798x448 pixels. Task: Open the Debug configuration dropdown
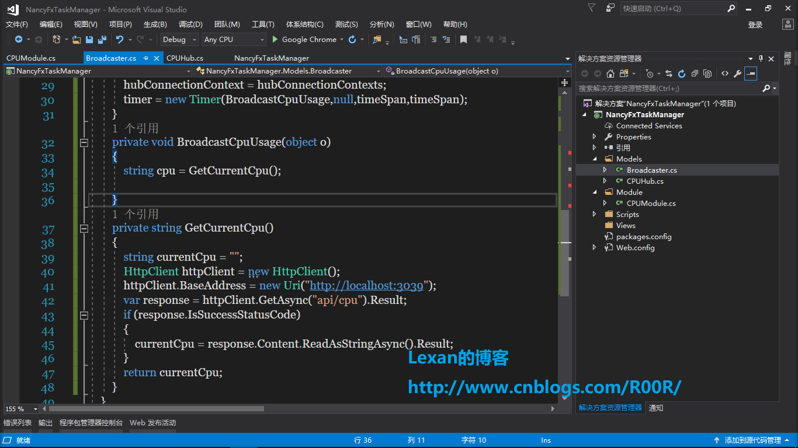pyautogui.click(x=181, y=40)
